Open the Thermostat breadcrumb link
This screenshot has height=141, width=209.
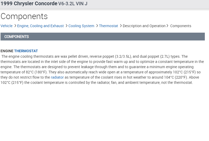coord(108,26)
